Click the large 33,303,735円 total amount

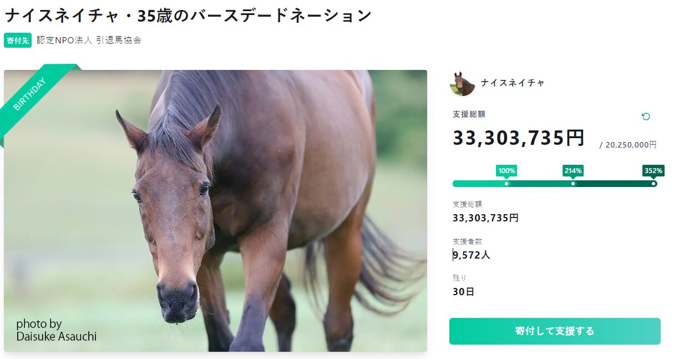519,138
